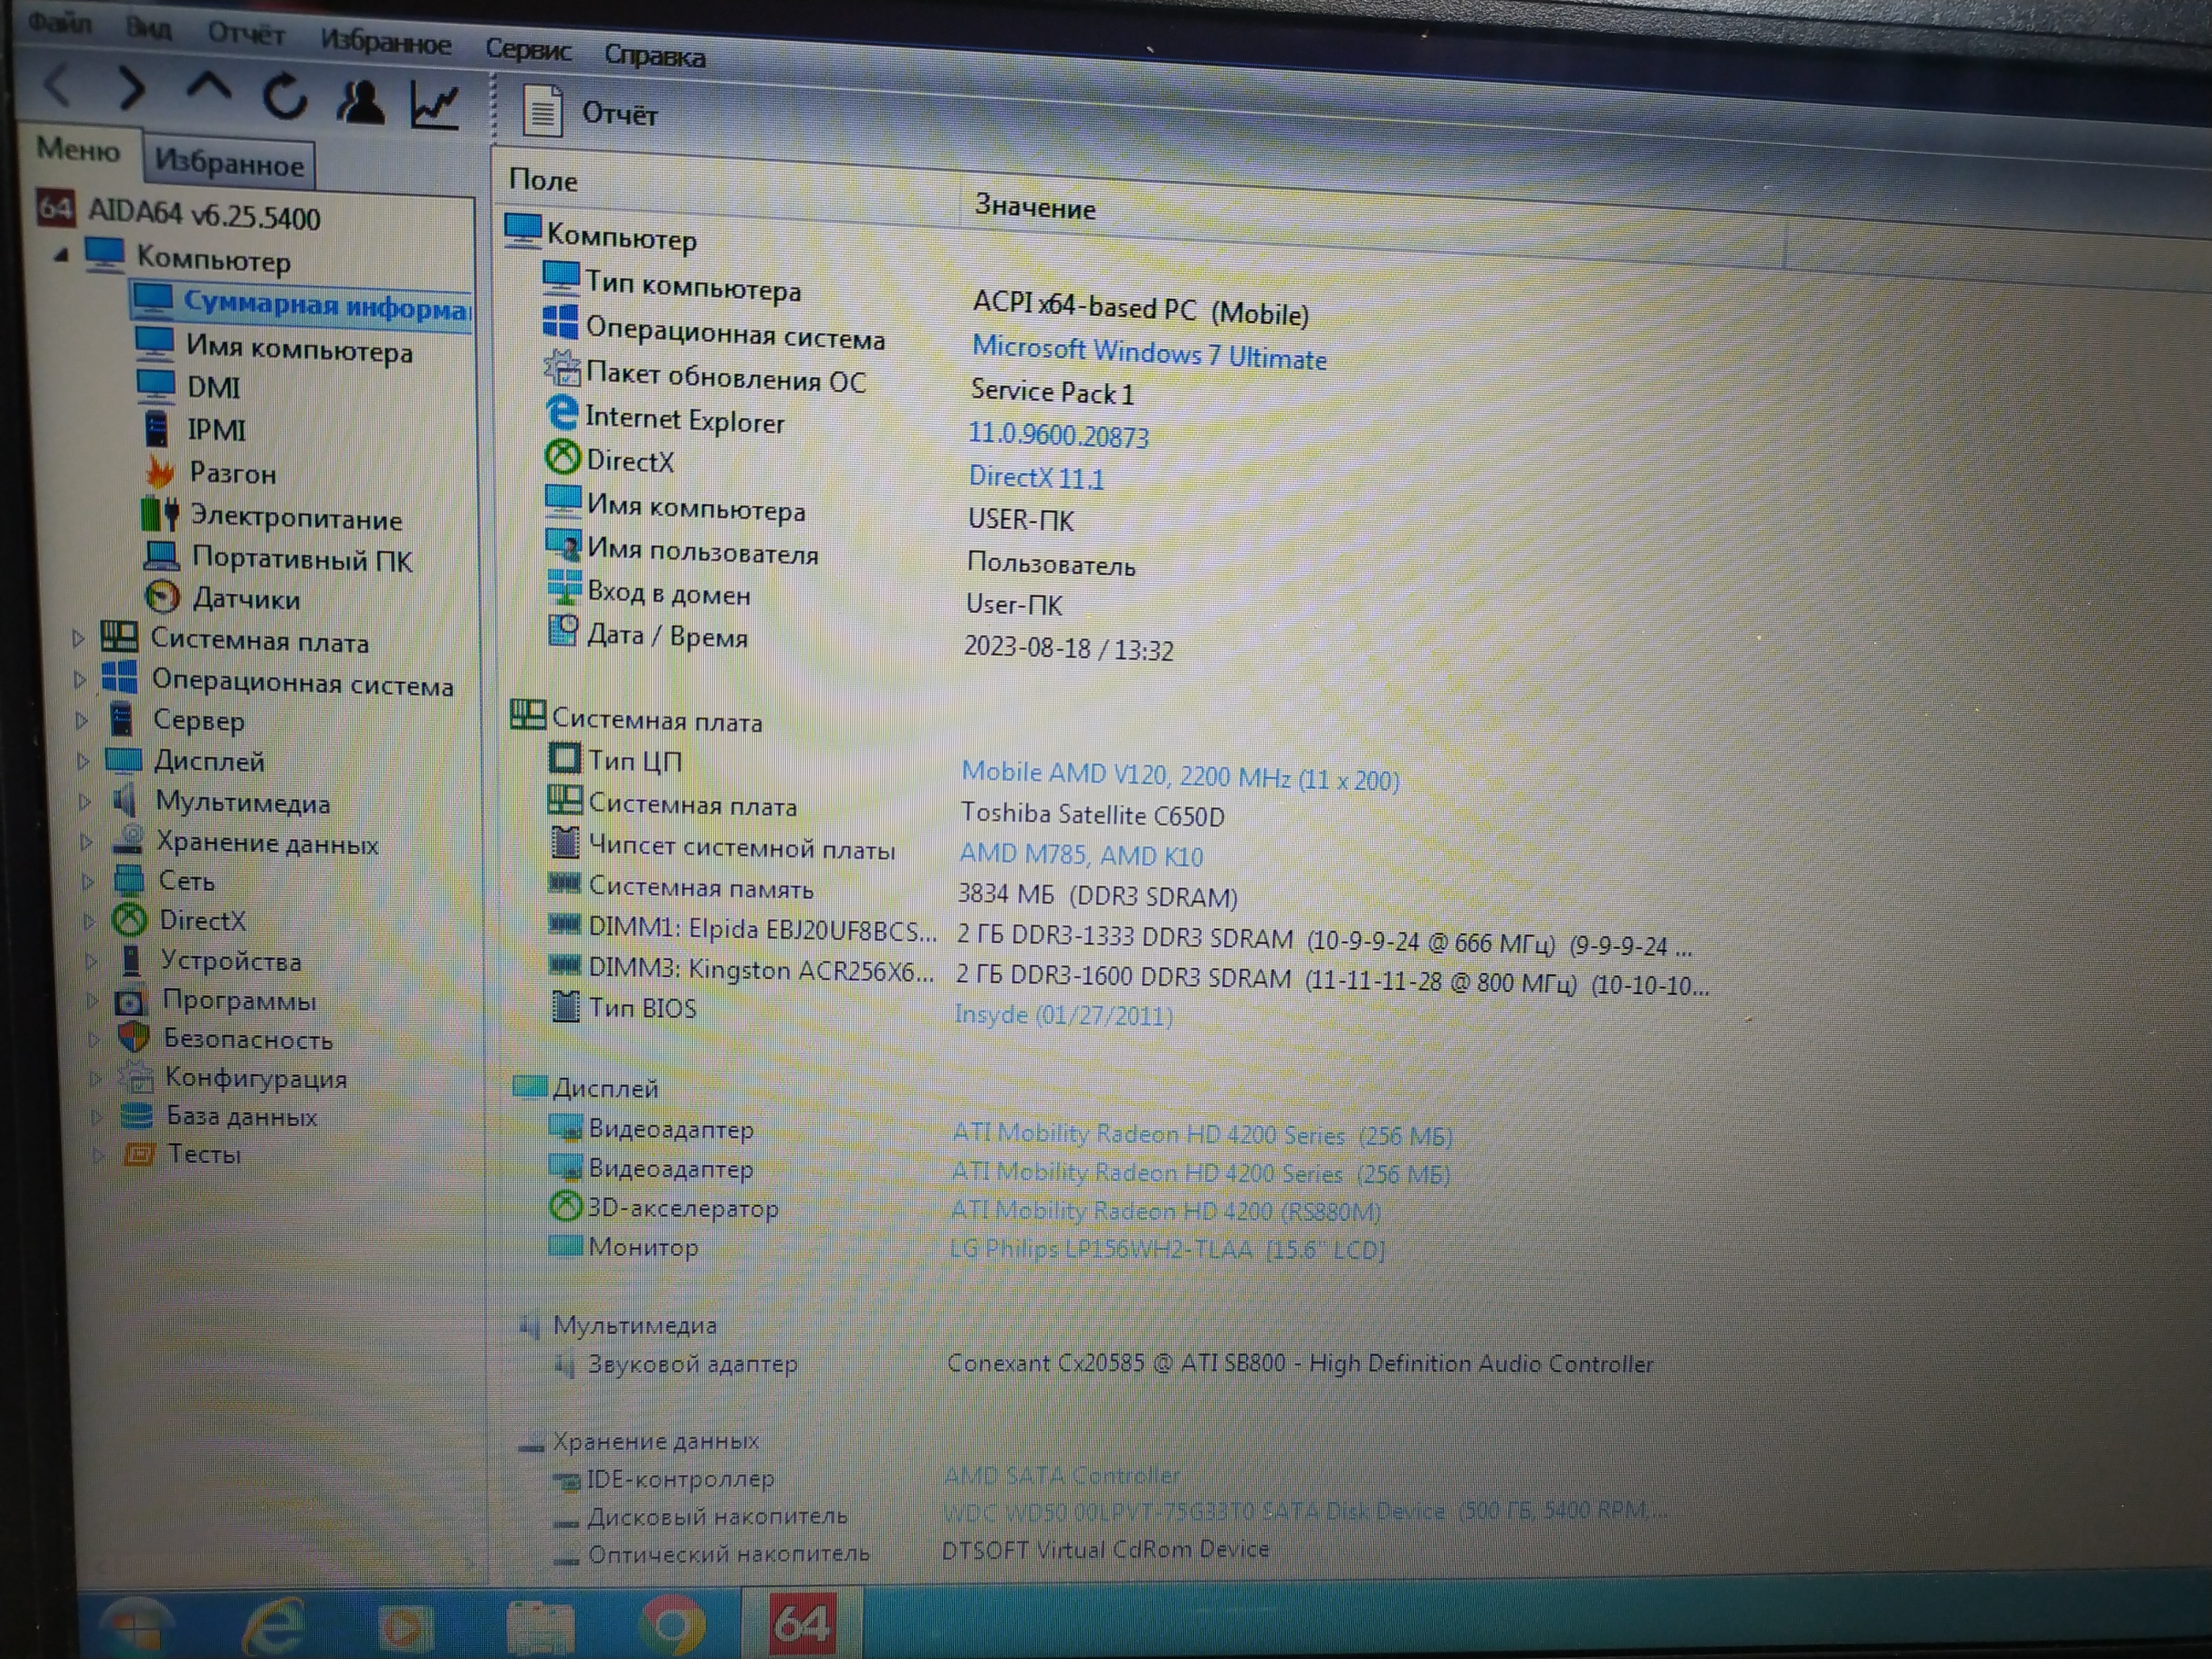Viewport: 2212px width, 1659px height.
Task: Open the Избранное menu in menu bar
Action: tap(386, 42)
